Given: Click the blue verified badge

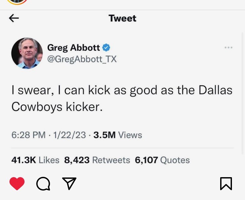Looking at the screenshot, I should pos(106,48).
